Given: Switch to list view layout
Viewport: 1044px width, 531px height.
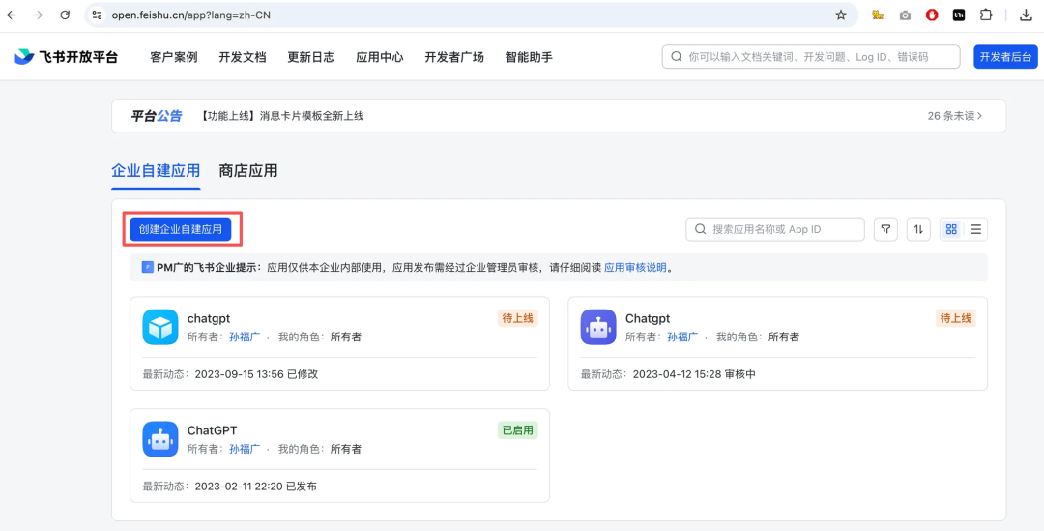Looking at the screenshot, I should coord(976,229).
